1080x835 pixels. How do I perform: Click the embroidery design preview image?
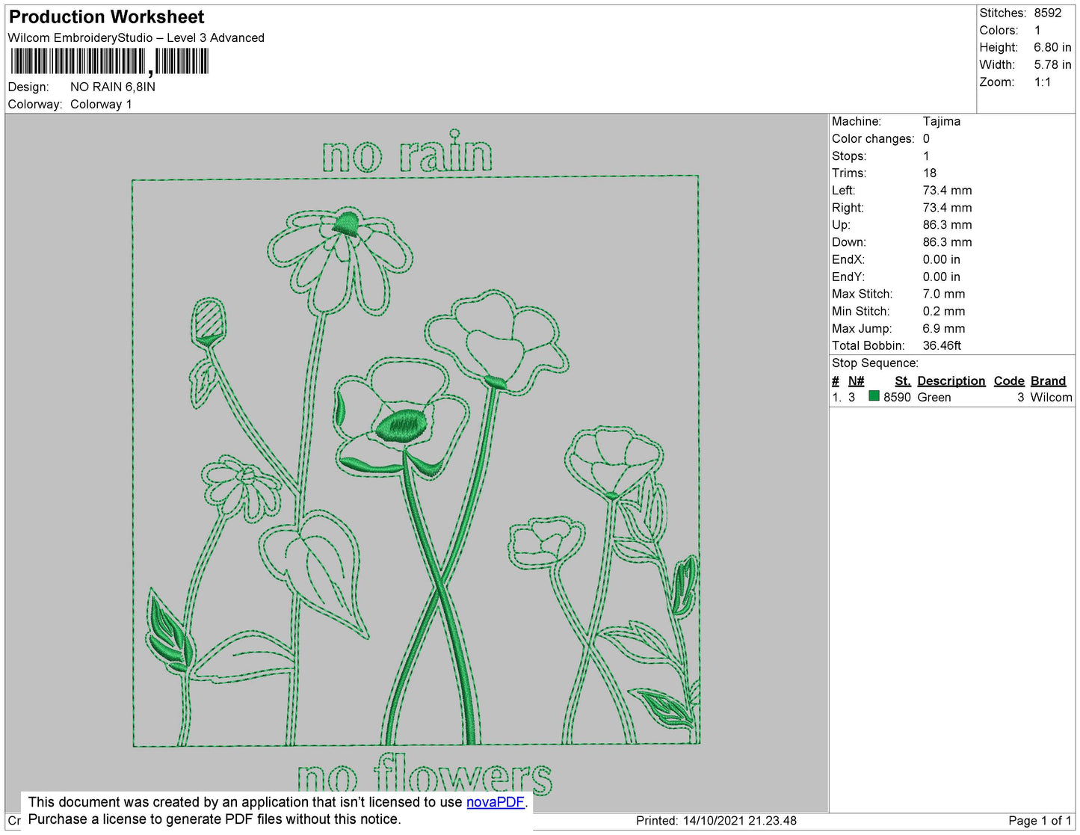(416, 463)
